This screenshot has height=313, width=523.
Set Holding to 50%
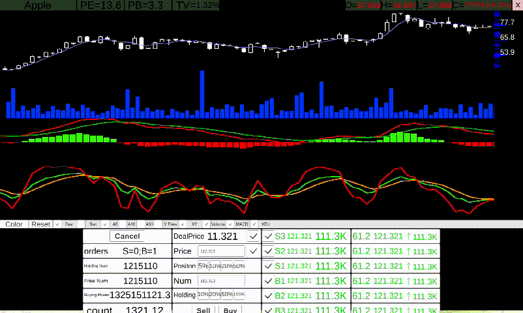(x=227, y=294)
